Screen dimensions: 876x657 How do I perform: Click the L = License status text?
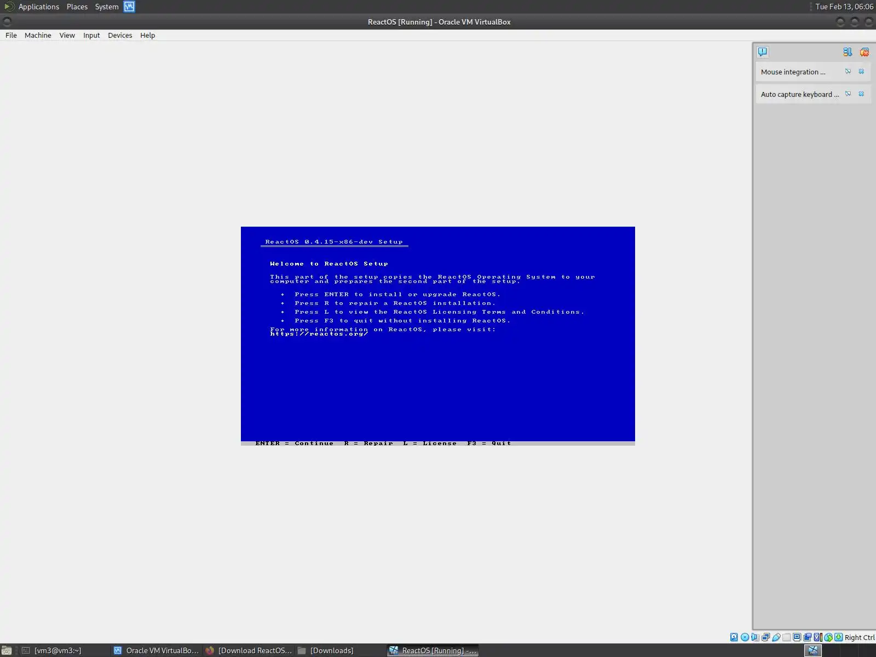click(x=430, y=443)
